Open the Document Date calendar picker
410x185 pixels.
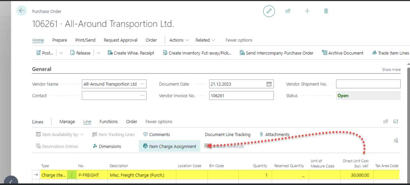point(269,84)
